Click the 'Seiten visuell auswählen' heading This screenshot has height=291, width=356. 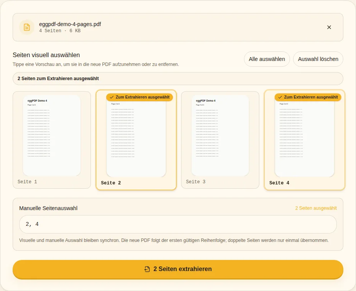(x=46, y=55)
